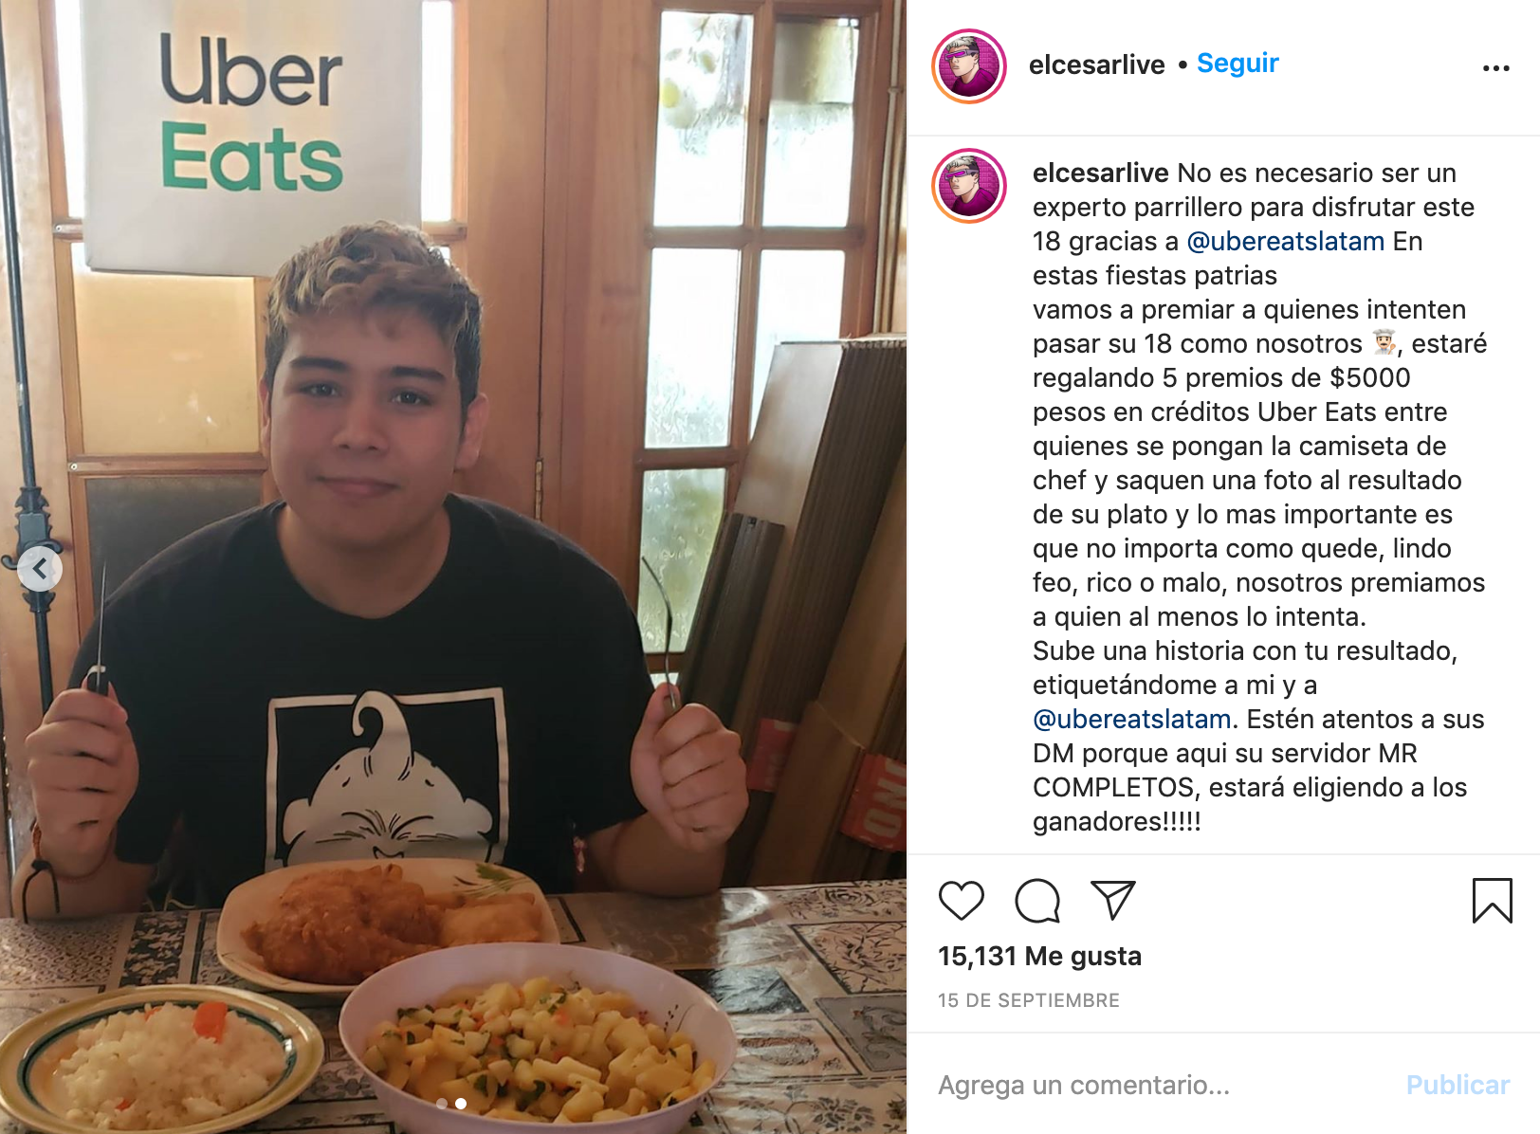
Task: Click the photo of the Uber Eats meal
Action: (453, 567)
